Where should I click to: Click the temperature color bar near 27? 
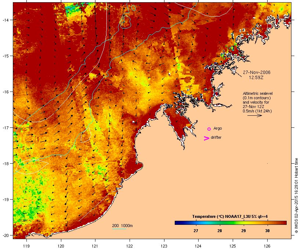[196, 223]
